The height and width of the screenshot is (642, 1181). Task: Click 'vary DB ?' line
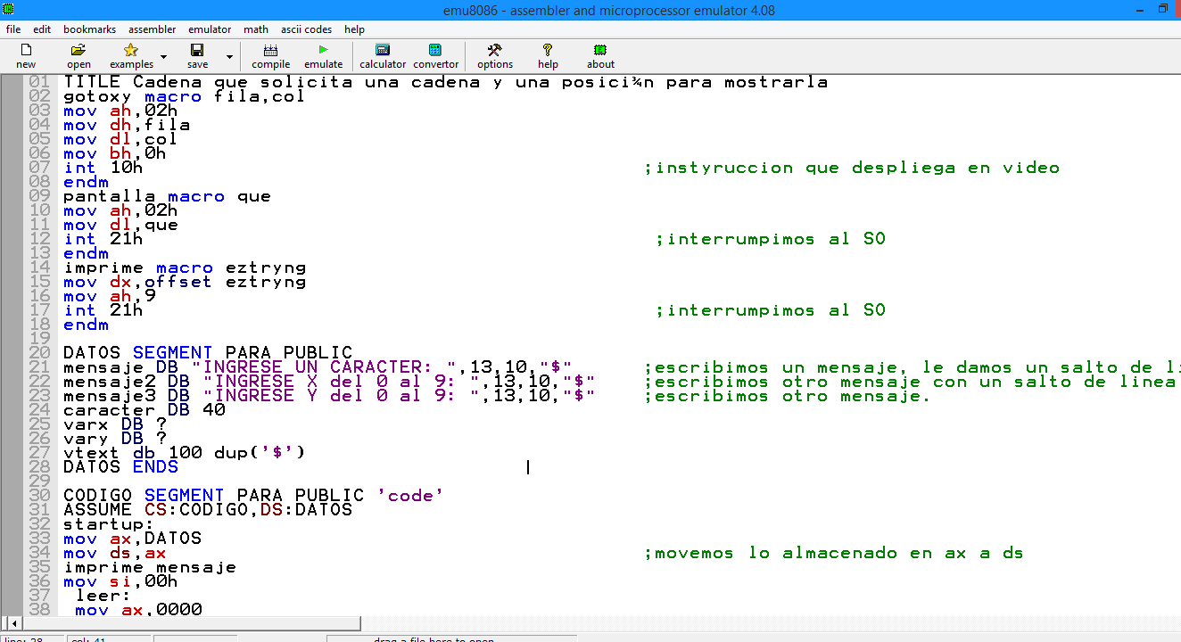click(x=115, y=439)
